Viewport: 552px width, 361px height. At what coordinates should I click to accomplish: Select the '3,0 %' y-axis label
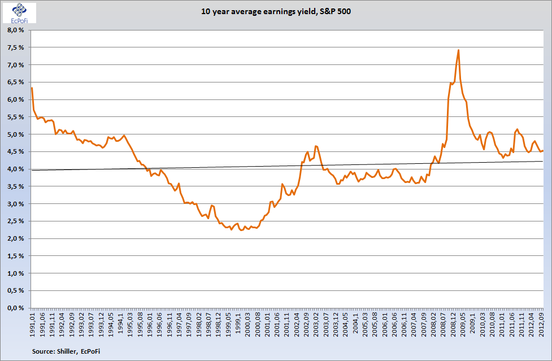point(15,204)
